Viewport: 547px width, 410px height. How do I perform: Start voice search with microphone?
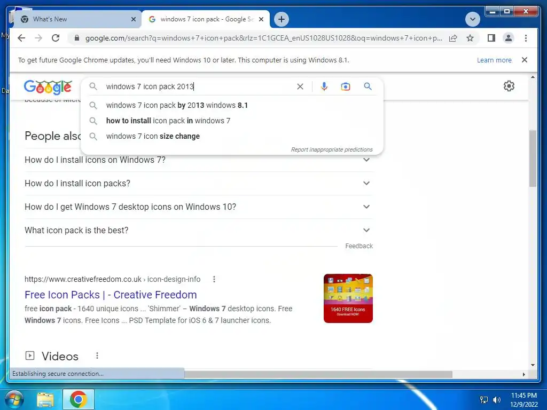point(324,86)
